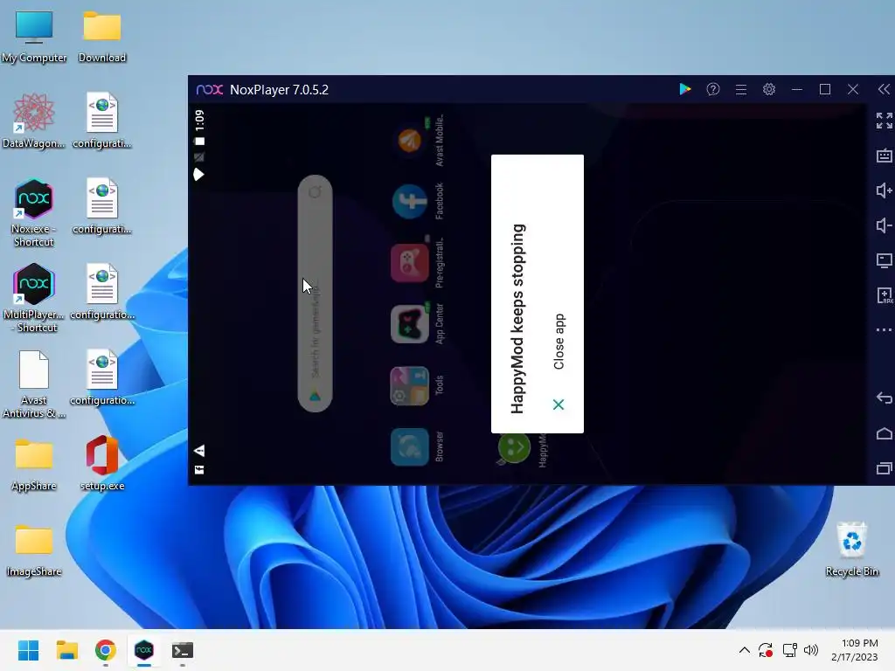Open NoxPlayer help question mark icon
This screenshot has width=895, height=671.
click(x=713, y=90)
